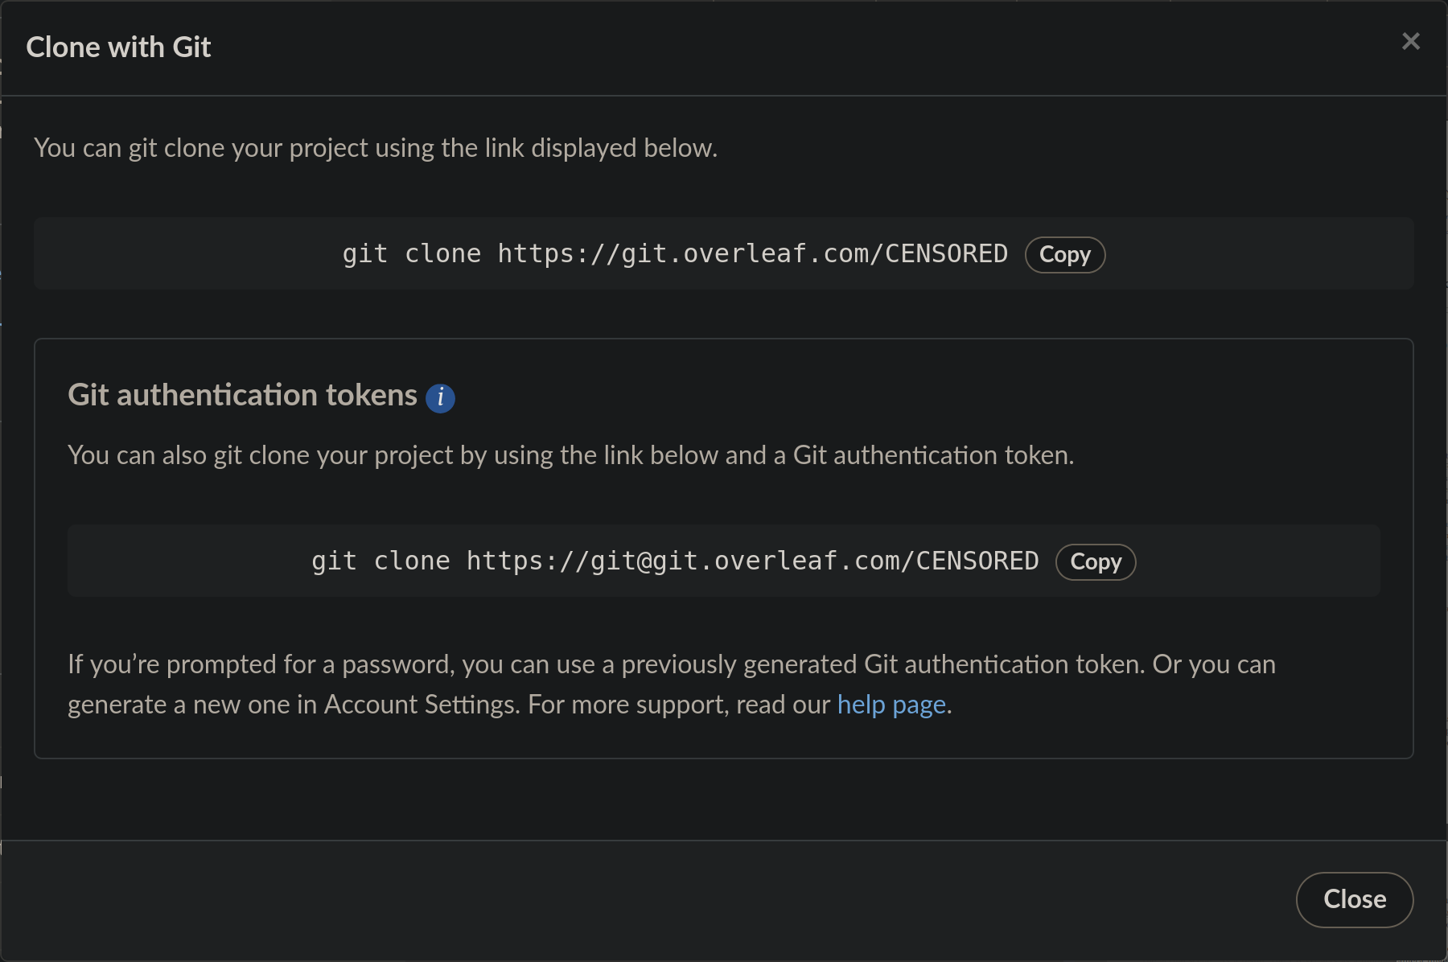Open the Git authentication tokens info icon
This screenshot has width=1448, height=962.
[x=440, y=397]
